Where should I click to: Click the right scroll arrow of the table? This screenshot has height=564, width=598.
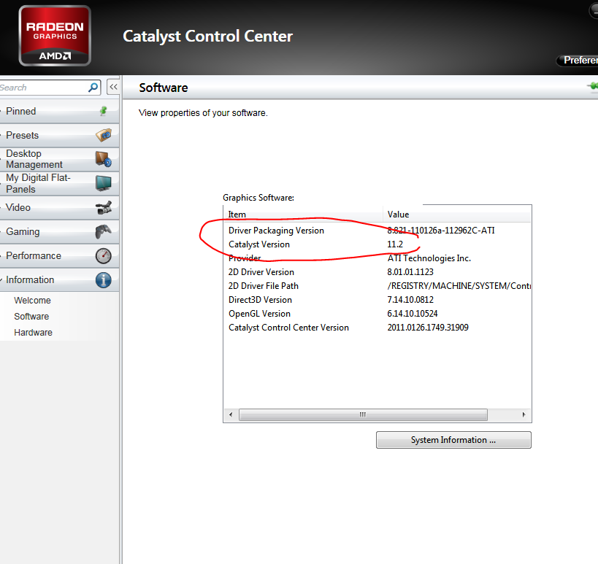point(524,414)
